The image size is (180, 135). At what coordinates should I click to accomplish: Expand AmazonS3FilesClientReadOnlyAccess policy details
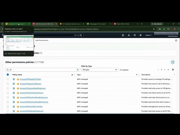(x=14, y=98)
